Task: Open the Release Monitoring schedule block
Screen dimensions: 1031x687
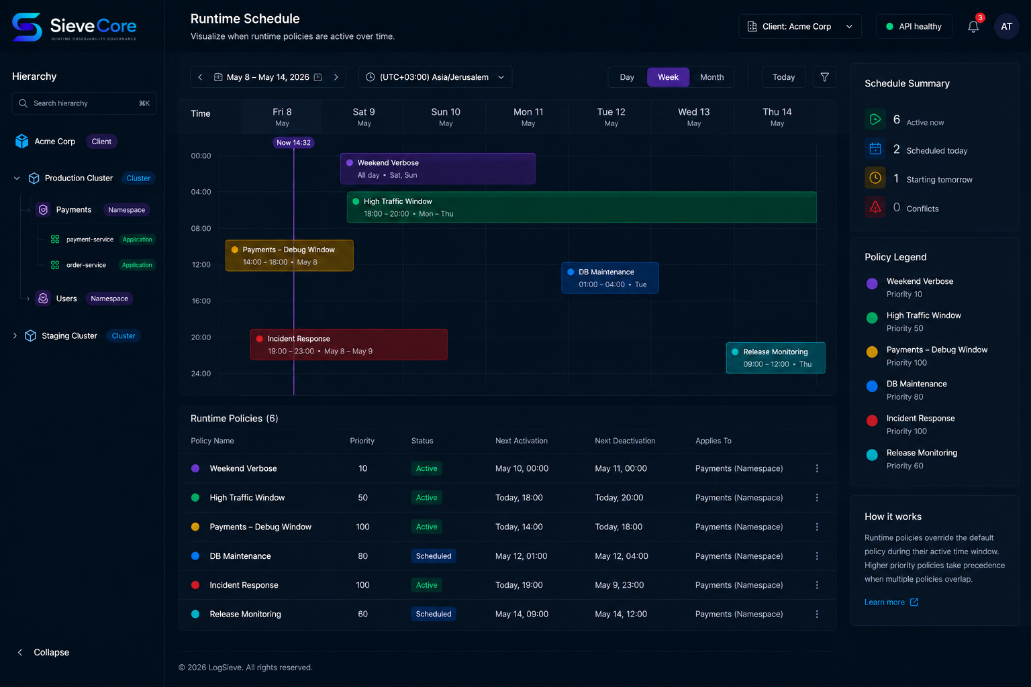Action: tap(775, 358)
